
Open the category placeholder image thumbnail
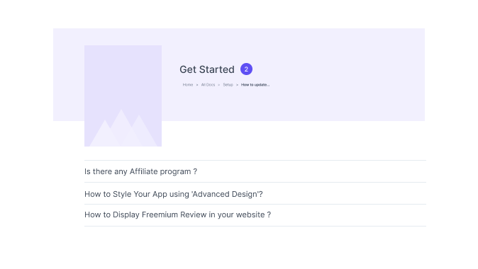123,96
